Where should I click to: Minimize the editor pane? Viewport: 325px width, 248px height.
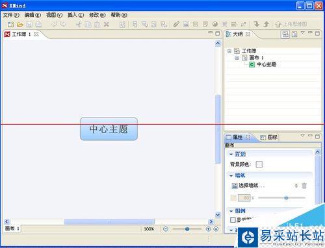211,32
